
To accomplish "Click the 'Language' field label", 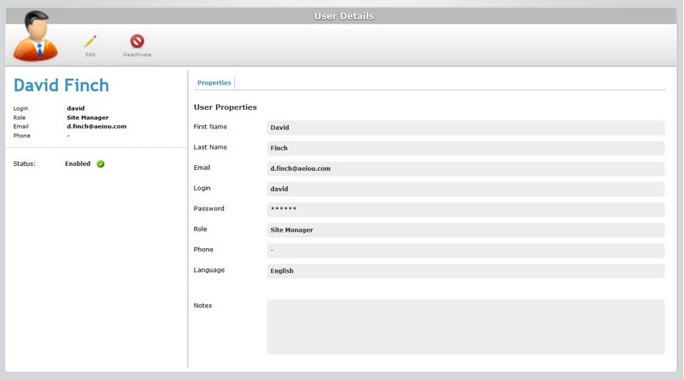I will pos(209,270).
